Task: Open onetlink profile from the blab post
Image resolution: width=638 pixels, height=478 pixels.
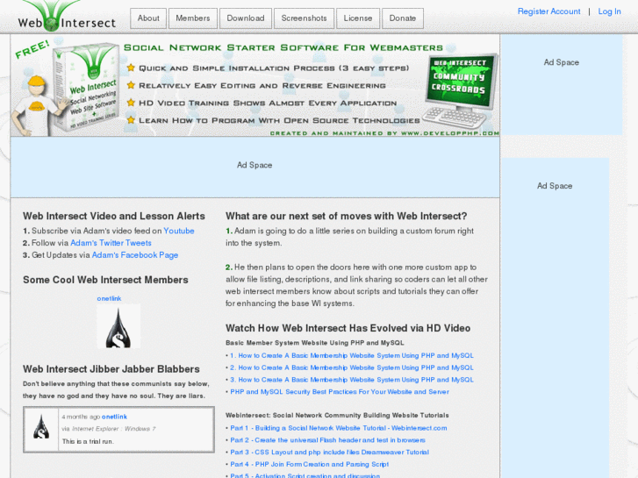Action: coord(114,417)
